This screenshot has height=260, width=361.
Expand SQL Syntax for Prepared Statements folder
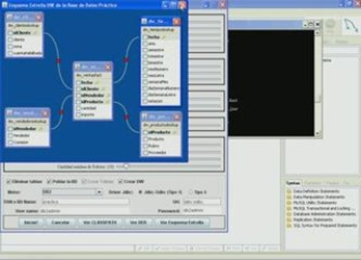289,226
